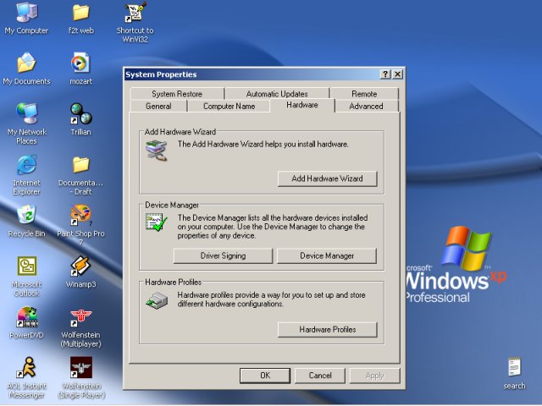Screen dimensions: 542x406
Task: Open Hardware Profiles button
Action: pyautogui.click(x=328, y=329)
